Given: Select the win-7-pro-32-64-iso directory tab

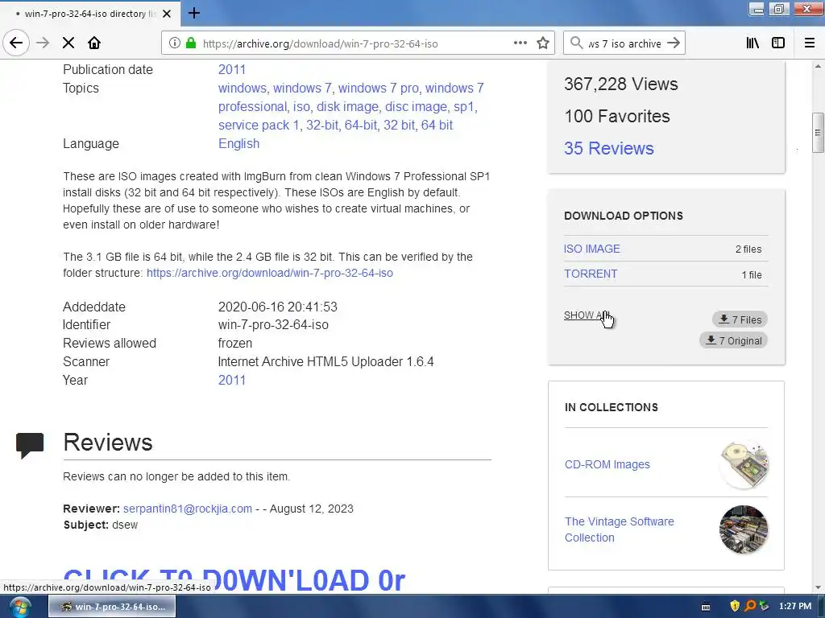Looking at the screenshot, I should coord(90,14).
